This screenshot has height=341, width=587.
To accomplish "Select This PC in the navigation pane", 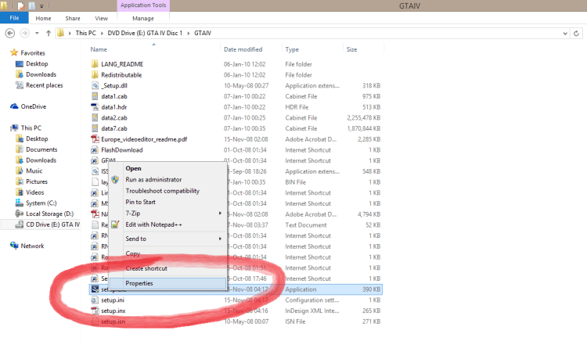I will (x=31, y=128).
